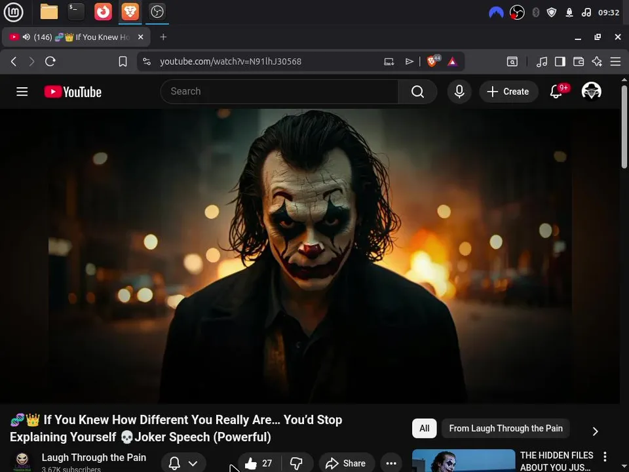Open the notifications bell tray icon
The image size is (629, 472).
click(x=569, y=12)
